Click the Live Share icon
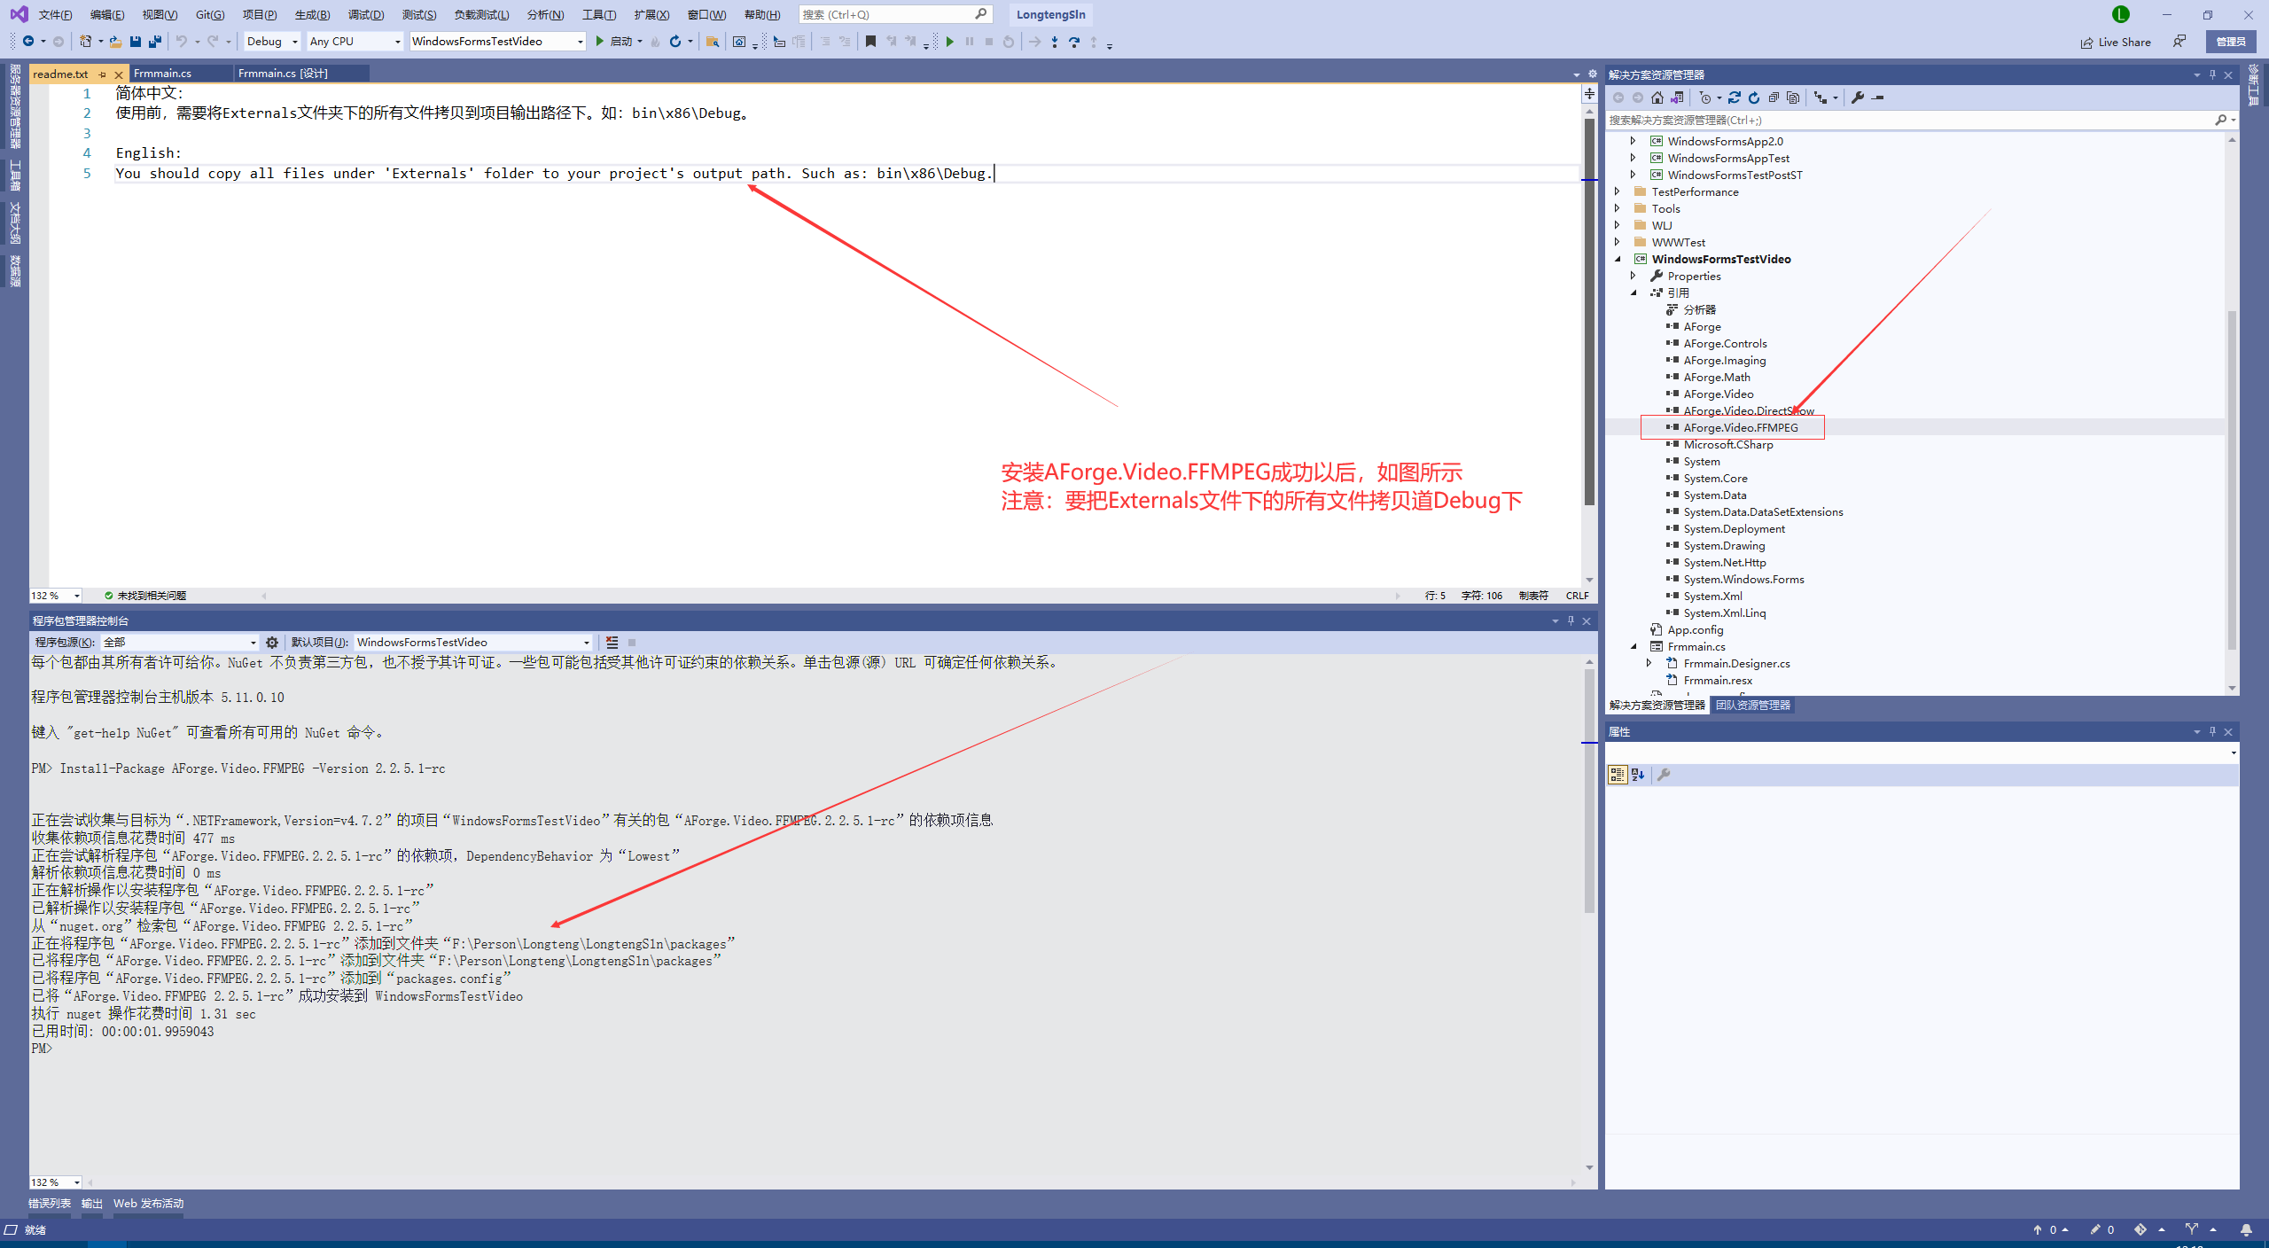Screen dimensions: 2269x1248 [2086, 42]
